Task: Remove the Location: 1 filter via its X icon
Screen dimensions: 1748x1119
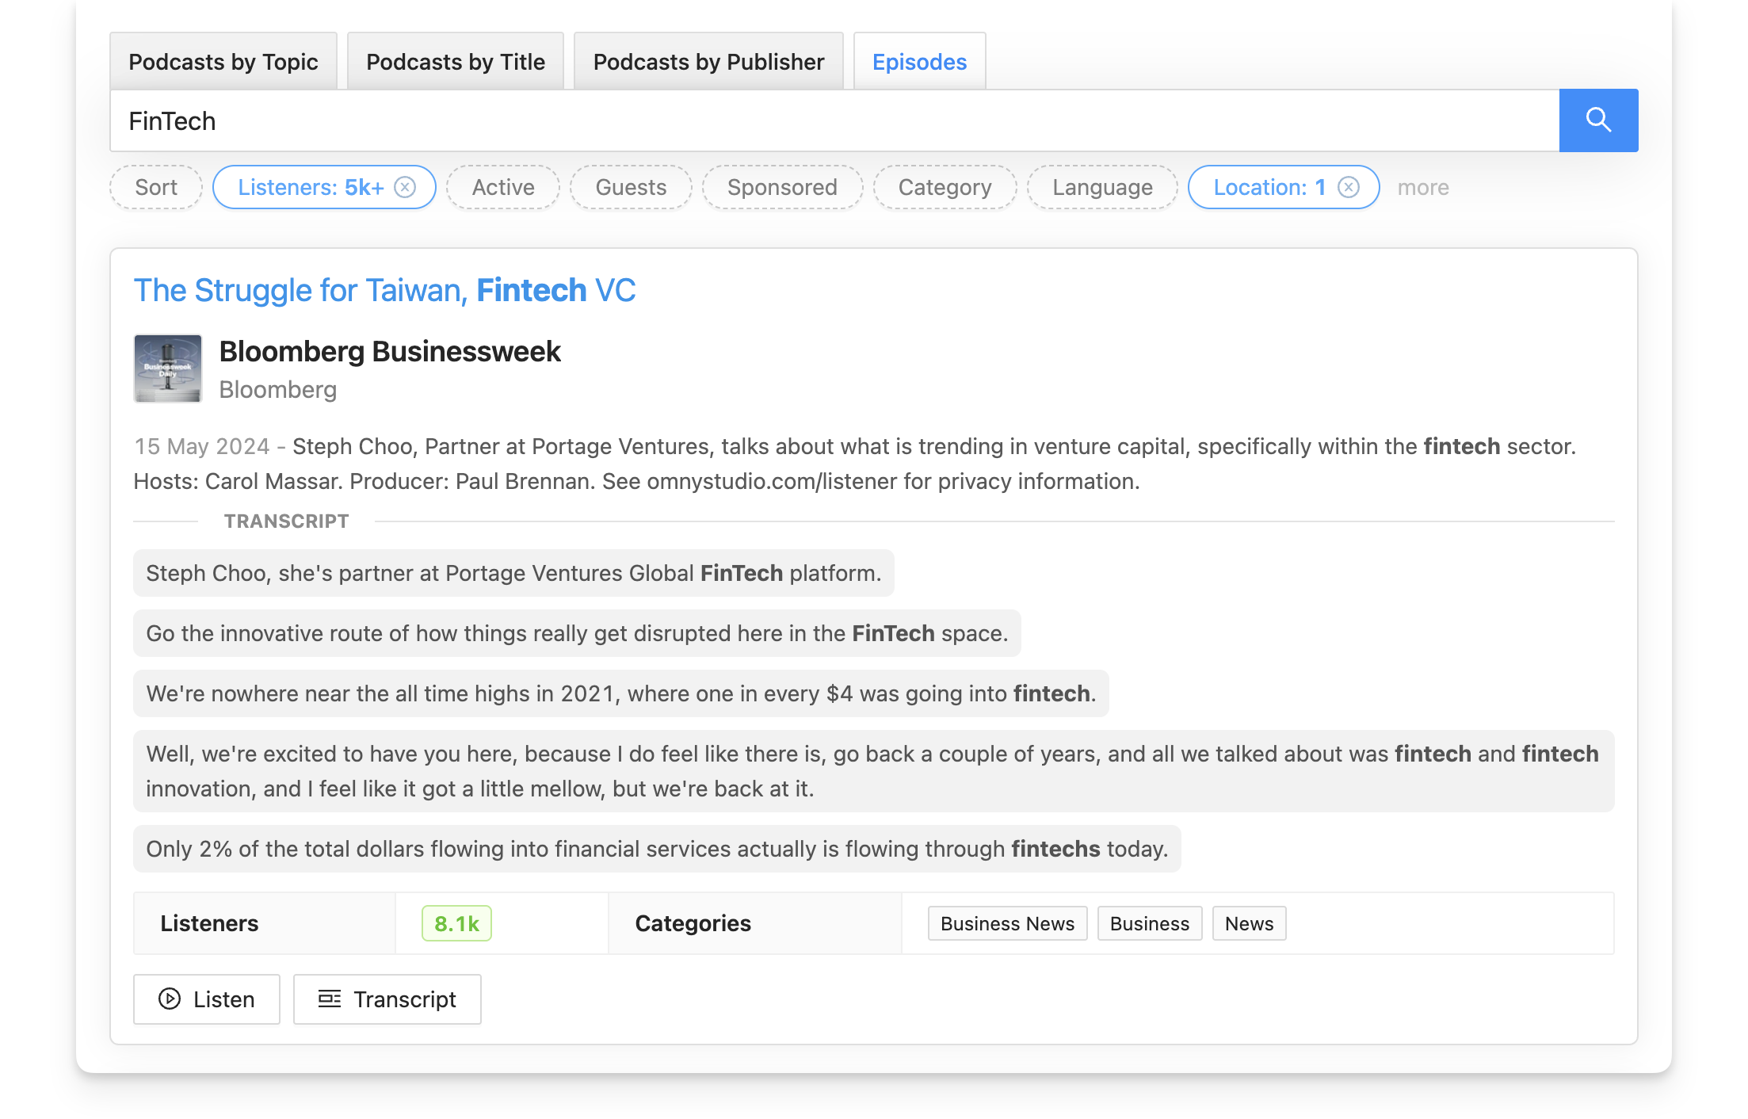Action: (1349, 187)
